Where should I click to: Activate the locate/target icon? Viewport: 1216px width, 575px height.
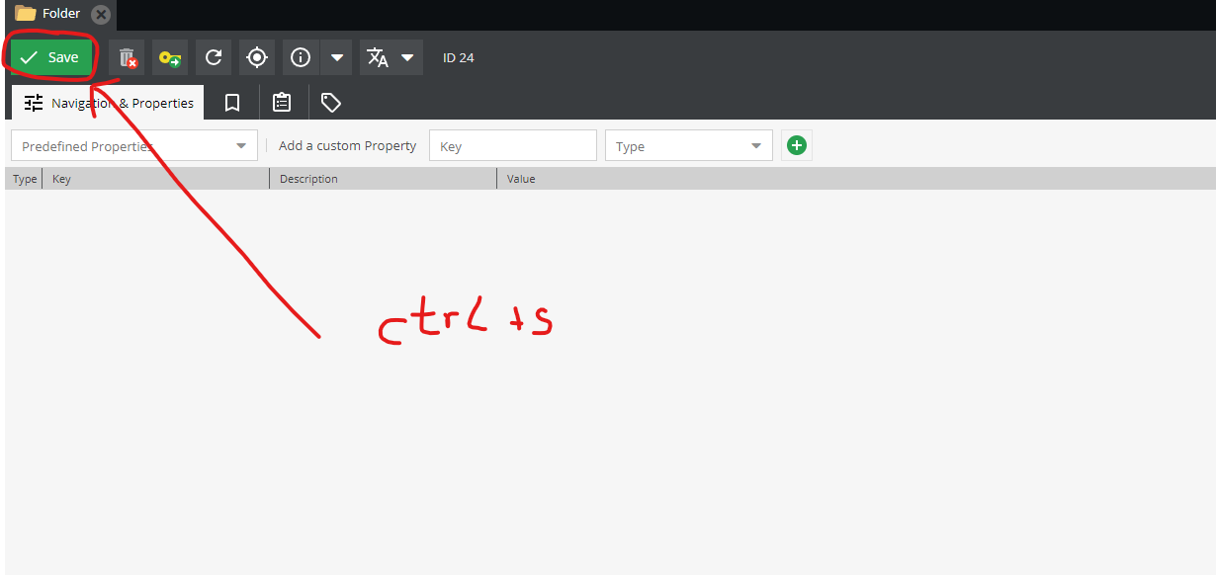tap(256, 57)
